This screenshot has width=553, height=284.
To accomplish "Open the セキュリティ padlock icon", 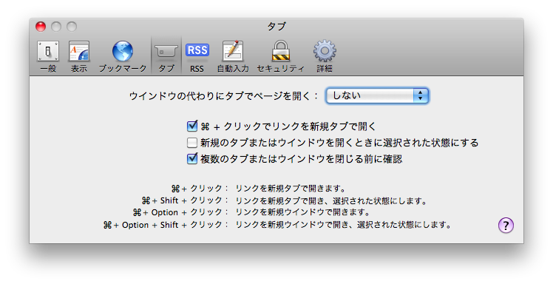I will [x=281, y=51].
